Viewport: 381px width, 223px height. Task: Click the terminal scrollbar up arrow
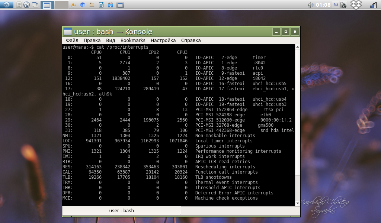(x=298, y=47)
